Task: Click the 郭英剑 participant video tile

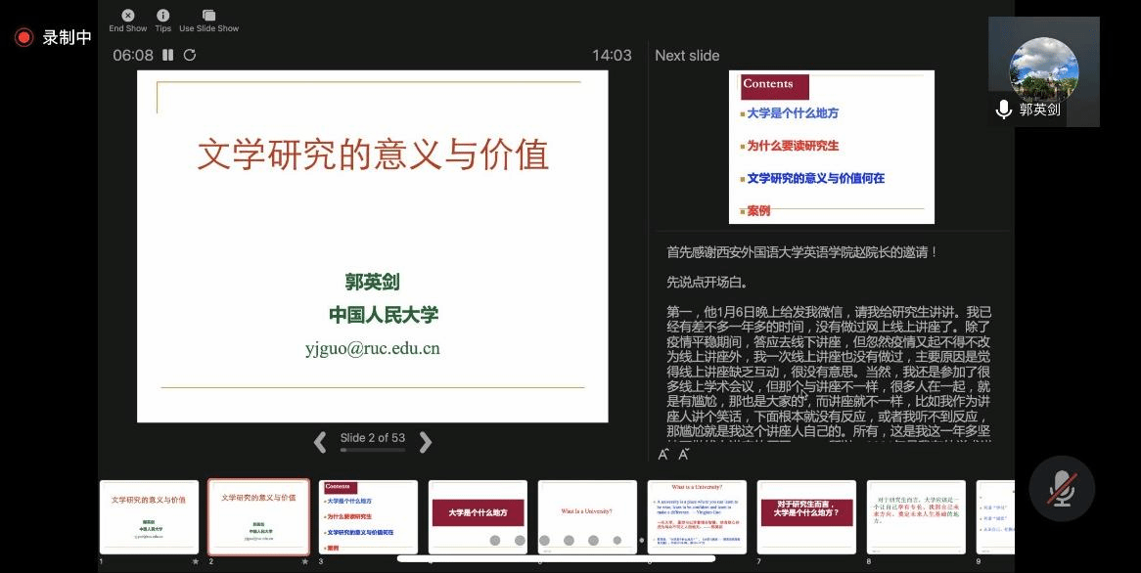Action: (1043, 70)
